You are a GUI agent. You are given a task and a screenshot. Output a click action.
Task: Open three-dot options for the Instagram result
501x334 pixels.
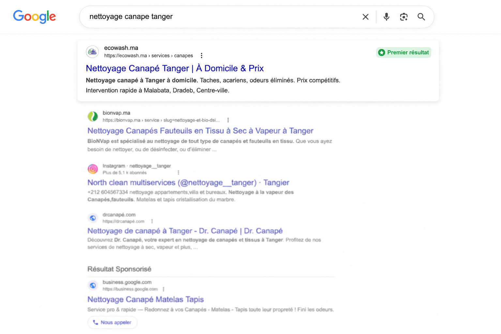[178, 173]
